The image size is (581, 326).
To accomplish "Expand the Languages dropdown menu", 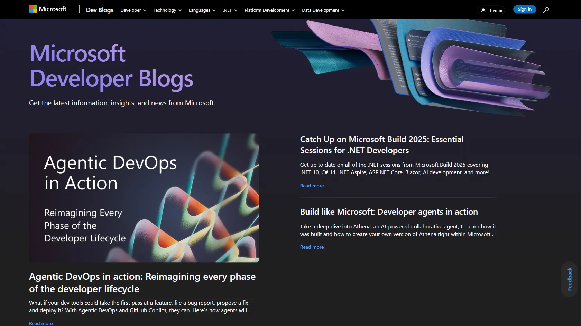I will point(202,10).
